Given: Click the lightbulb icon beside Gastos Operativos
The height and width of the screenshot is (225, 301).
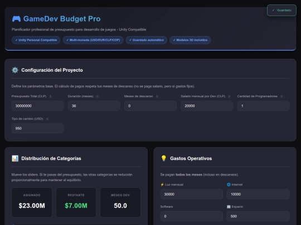Looking at the screenshot, I should click(x=163, y=158).
